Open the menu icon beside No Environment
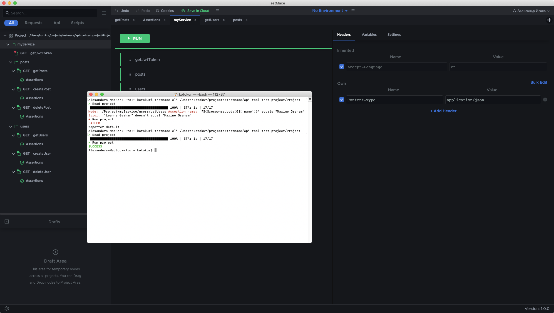Screen dimensions: 554x313 (353, 11)
